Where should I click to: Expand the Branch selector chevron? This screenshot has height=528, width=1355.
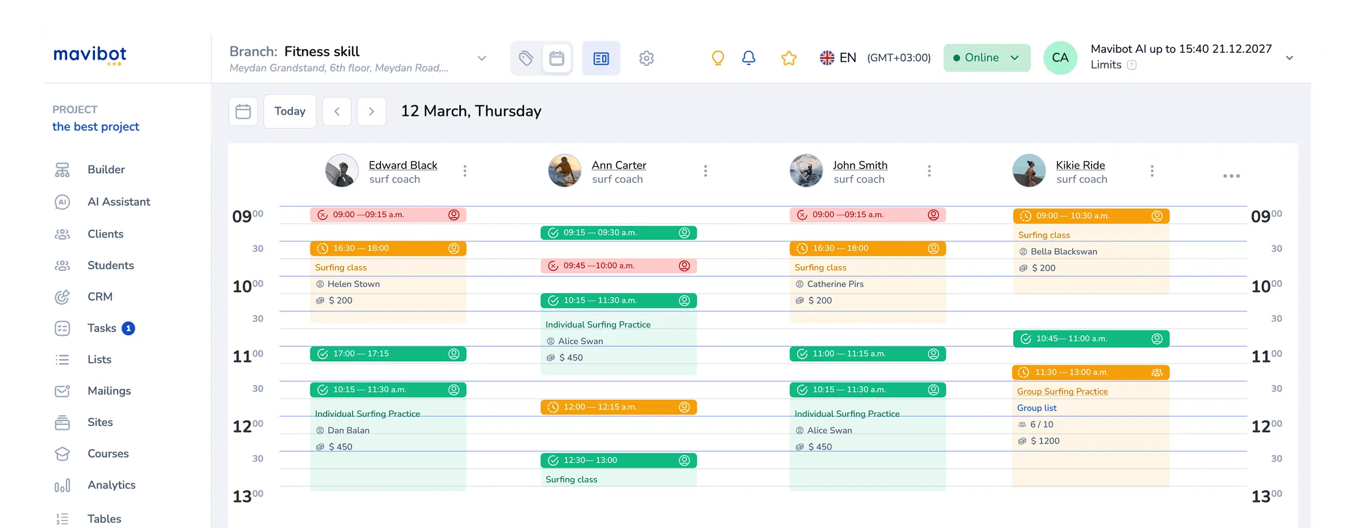tap(482, 58)
